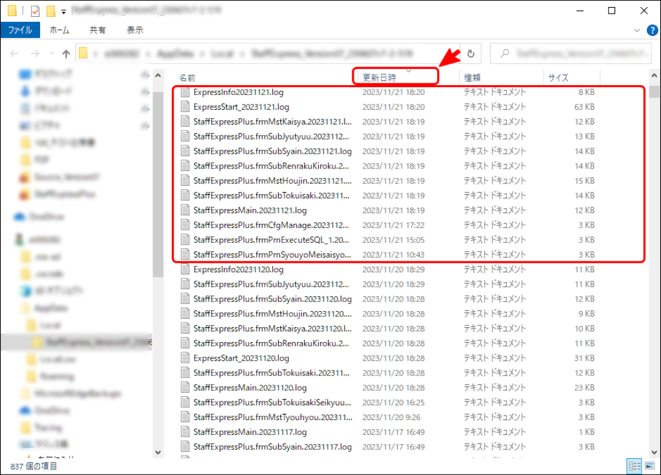Viewport: 661px width, 475px height.
Task: Sort by the サイズ column header
Action: click(x=558, y=77)
